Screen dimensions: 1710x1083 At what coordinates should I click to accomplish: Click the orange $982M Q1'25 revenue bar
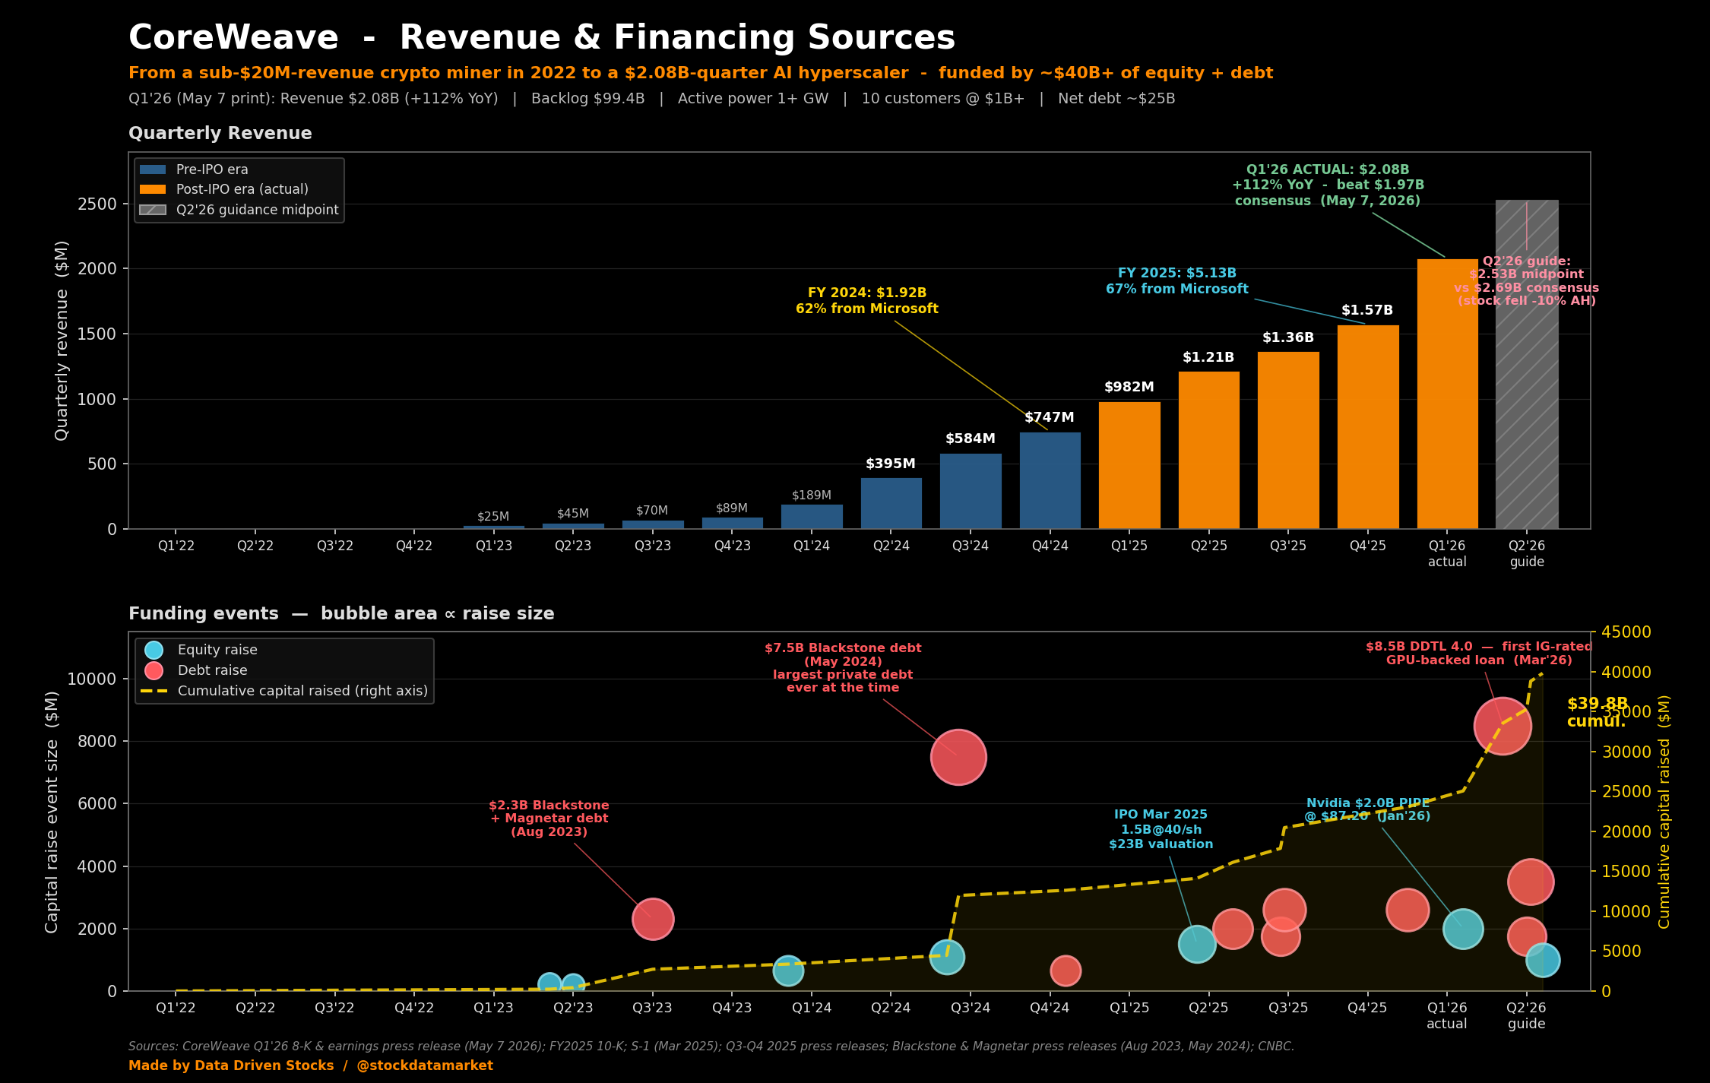[x=1129, y=465]
